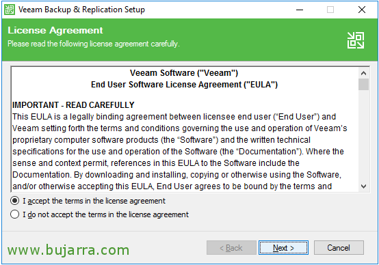Click the disabled Back button
The image size is (379, 265).
pos(231,248)
